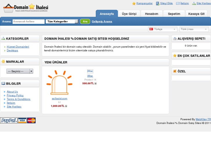This screenshot has height=158, width=211.
Task: Open the Desktops category
Action: 12,50
